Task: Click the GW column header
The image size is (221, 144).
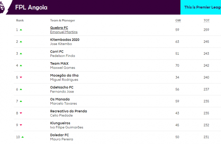Action: pyautogui.click(x=178, y=20)
